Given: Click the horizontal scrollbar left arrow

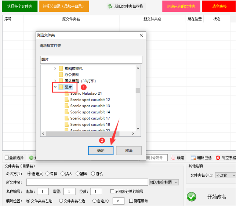Looking at the screenshot, I should coord(43,134).
